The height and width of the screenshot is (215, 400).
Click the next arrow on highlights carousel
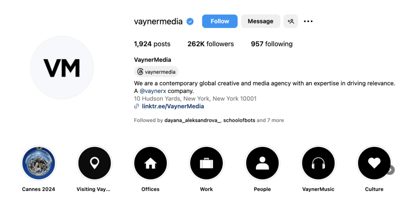(391, 170)
